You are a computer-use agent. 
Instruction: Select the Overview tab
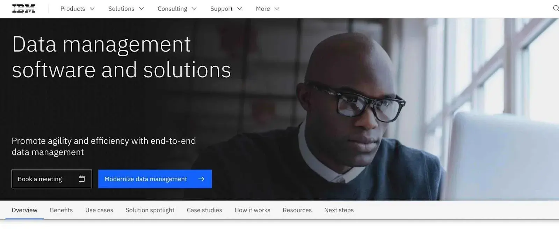coord(24,210)
